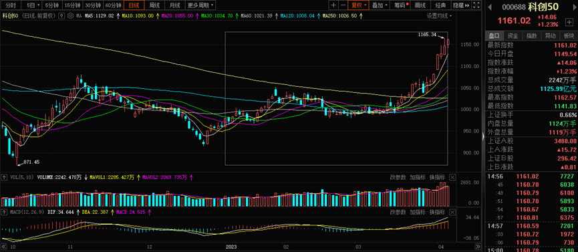578x252 pixels.
Task: Click 换指标 in VOL panel
Action: (x=438, y=178)
